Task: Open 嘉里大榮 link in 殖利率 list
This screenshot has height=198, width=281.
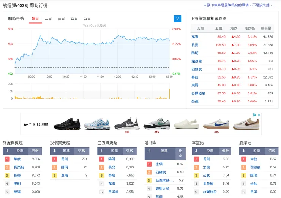Action: pyautogui.click(x=163, y=189)
